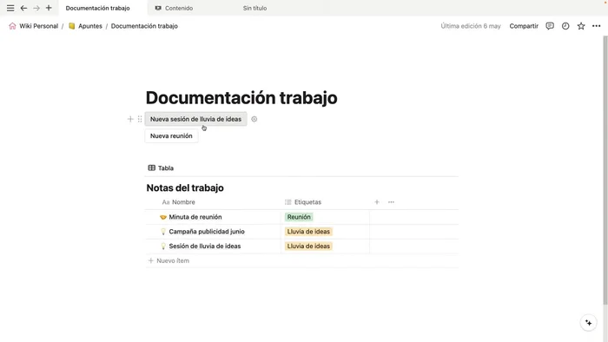Screen dimensions: 608x342
Task: Select the Tabla view tab
Action: [161, 168]
